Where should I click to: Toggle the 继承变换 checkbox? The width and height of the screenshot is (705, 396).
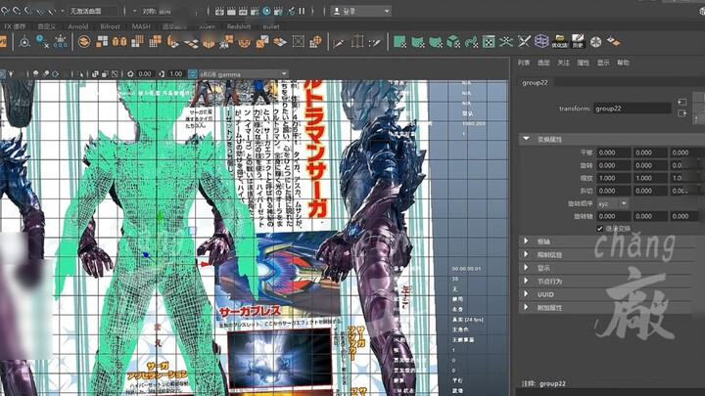coord(600,229)
